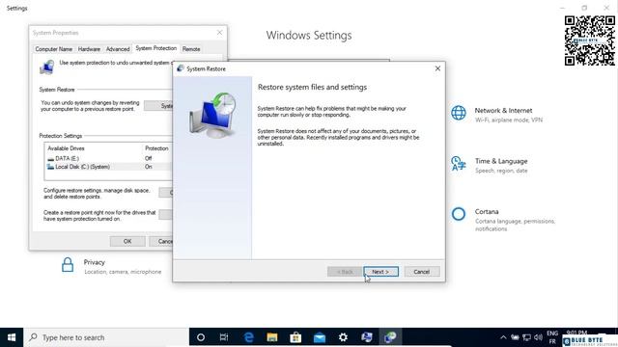Open Settings gear on taskbar
The height and width of the screenshot is (347, 618).
[x=343, y=337]
